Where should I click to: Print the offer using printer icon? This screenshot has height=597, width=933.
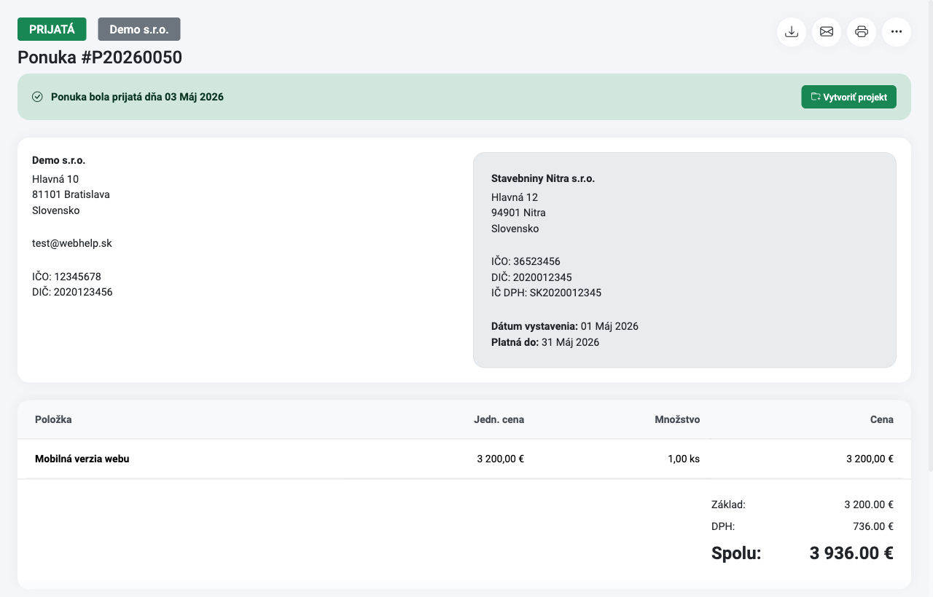862,32
